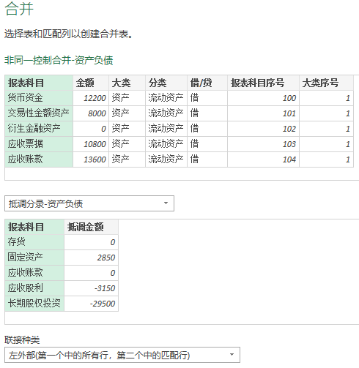This screenshot has height=368, width=359.
Task: Click 应收账款 in the first table
Action: 39,159
